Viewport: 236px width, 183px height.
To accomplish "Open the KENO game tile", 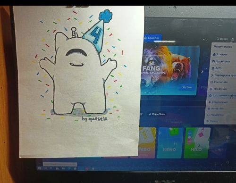I will pos(170,143).
